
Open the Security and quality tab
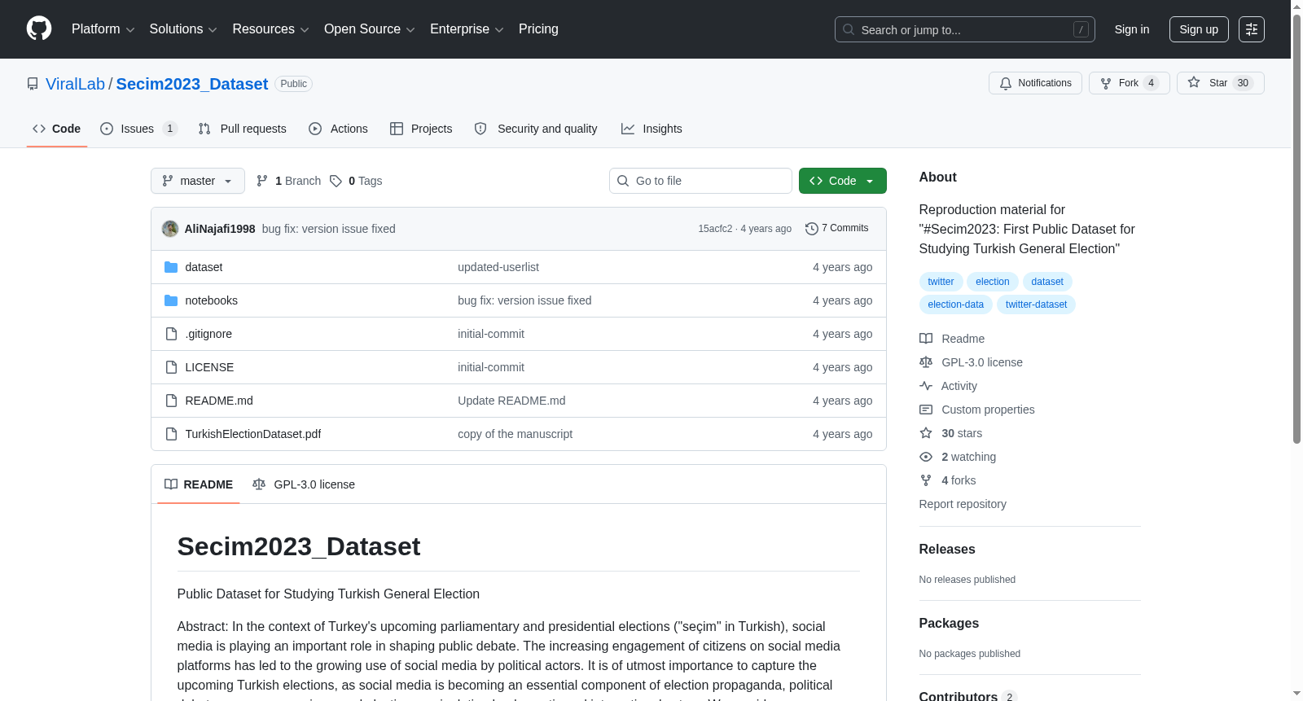tap(536, 129)
